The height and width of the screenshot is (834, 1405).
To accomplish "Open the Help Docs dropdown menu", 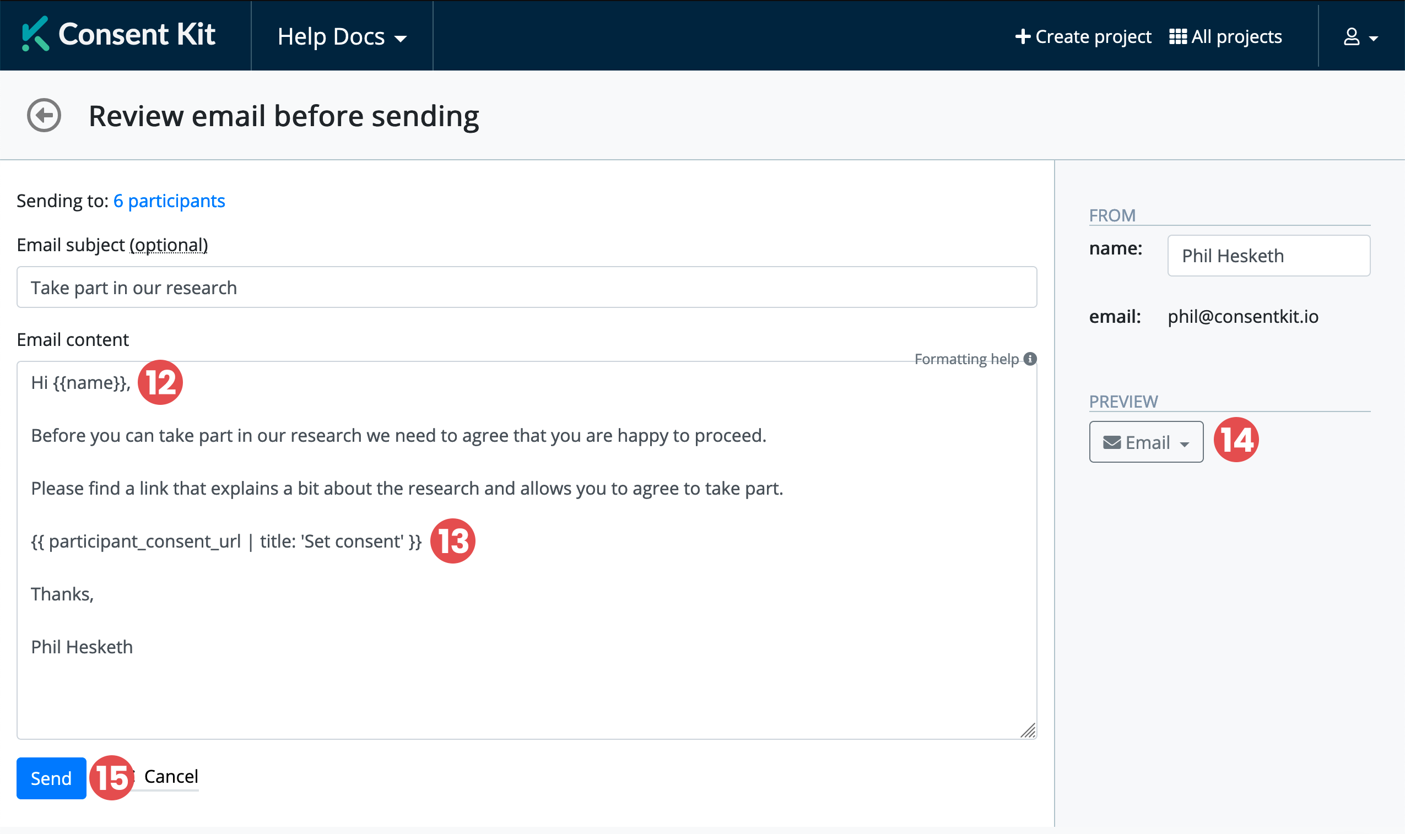I will (x=342, y=36).
